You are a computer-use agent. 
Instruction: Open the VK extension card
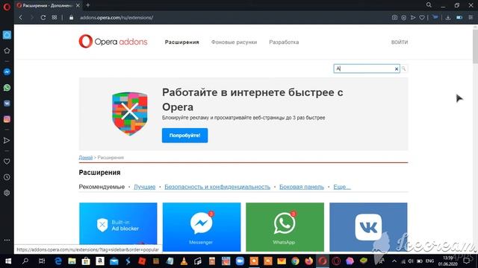pos(368,226)
